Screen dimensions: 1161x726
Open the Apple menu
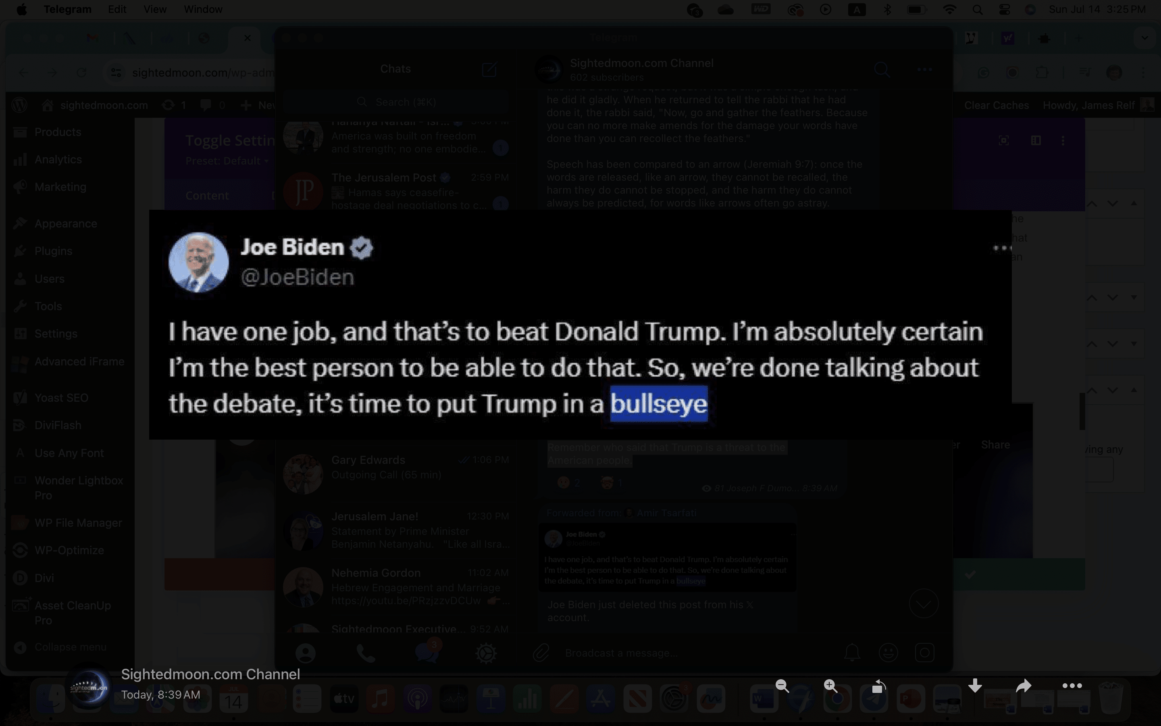pyautogui.click(x=22, y=9)
